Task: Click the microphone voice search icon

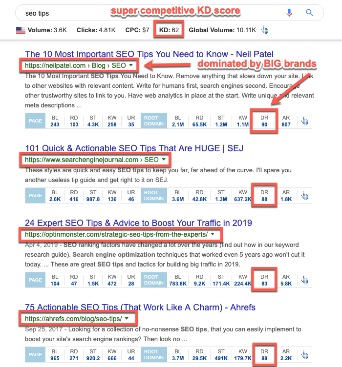Action: point(289,13)
